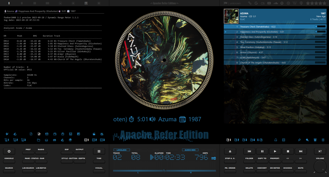Open the OUTPUT button

coord(80,153)
